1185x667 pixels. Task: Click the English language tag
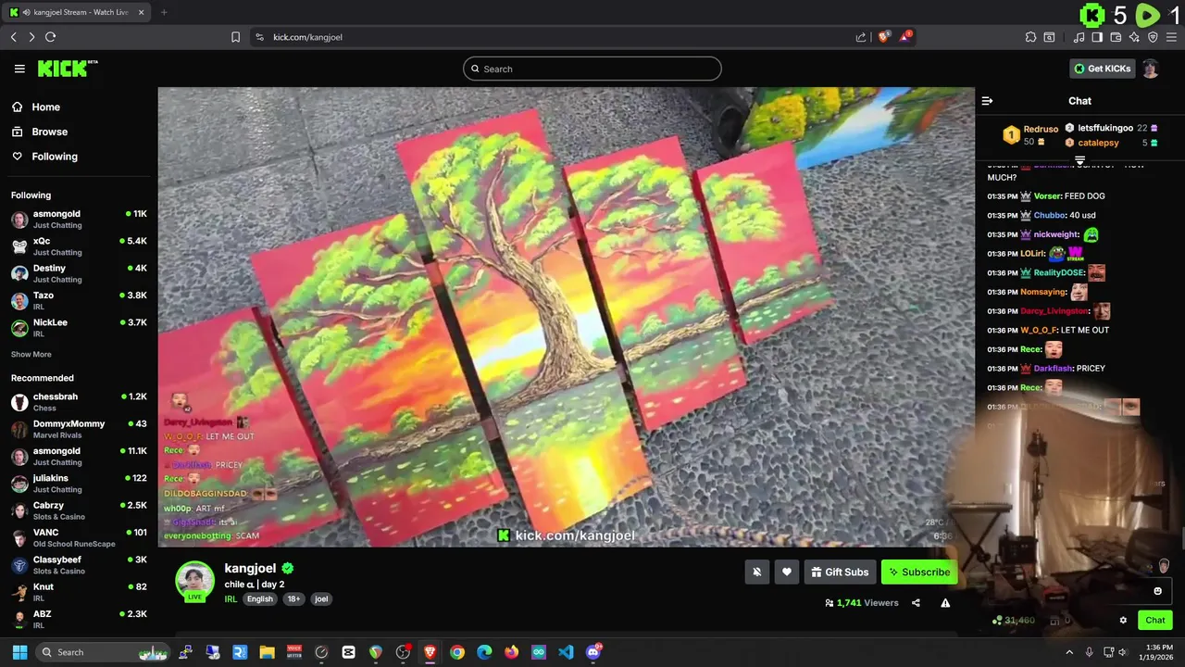tap(260, 599)
